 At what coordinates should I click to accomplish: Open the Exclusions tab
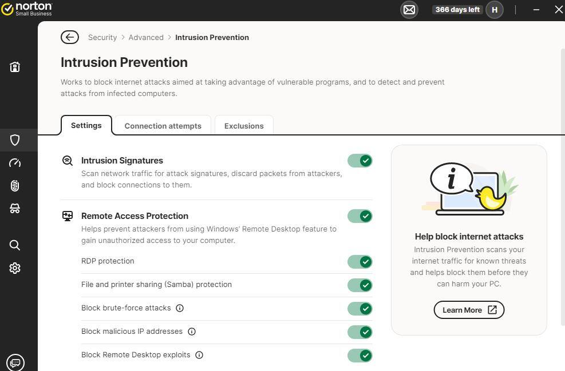point(244,126)
